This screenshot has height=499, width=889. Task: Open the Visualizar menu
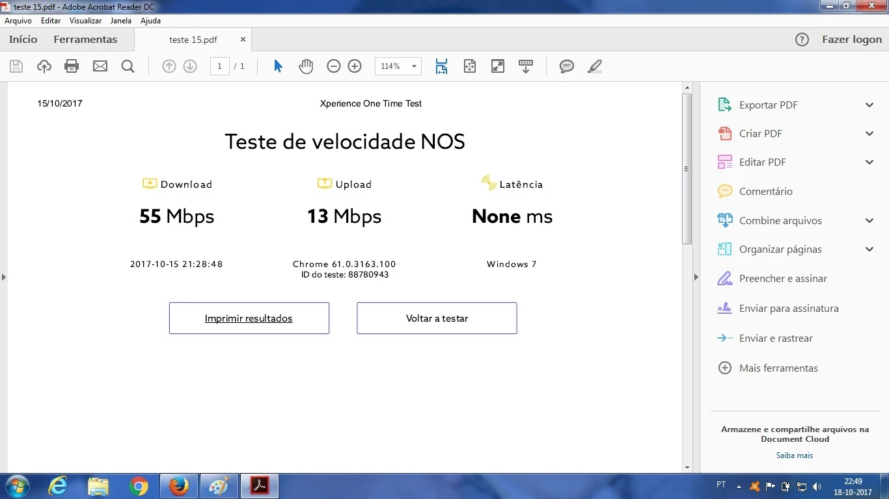point(85,21)
